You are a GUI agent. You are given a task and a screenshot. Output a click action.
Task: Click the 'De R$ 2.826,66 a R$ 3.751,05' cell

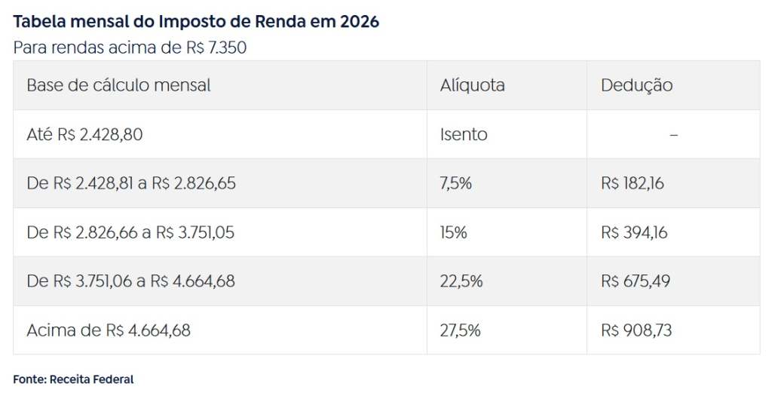click(130, 232)
